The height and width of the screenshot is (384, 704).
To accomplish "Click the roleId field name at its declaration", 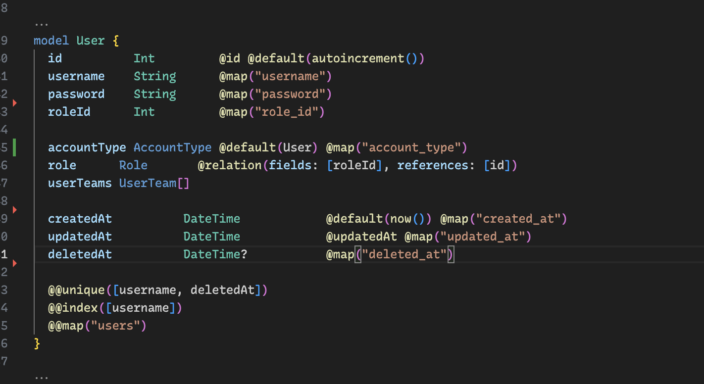I will pyautogui.click(x=69, y=112).
